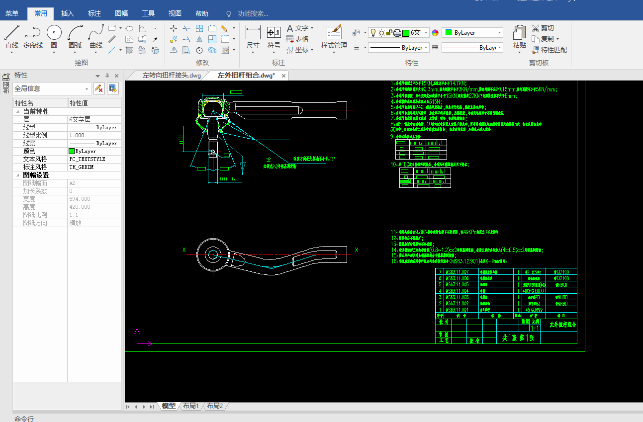The width and height of the screenshot is (643, 422).
Task: Expand the layer dropdown showing 6文字层
Action: pyautogui.click(x=425, y=33)
